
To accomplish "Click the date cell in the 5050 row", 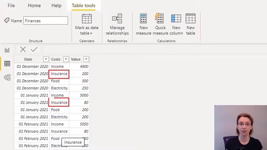I will coord(32,124).
